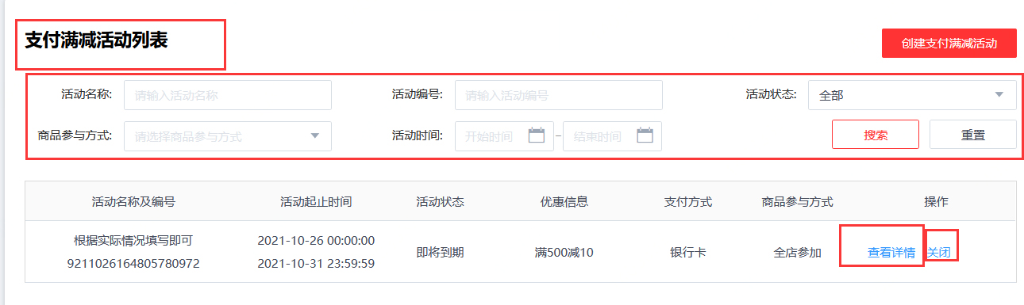Click column header 支付方式
This screenshot has width=1024, height=305.
click(x=688, y=202)
